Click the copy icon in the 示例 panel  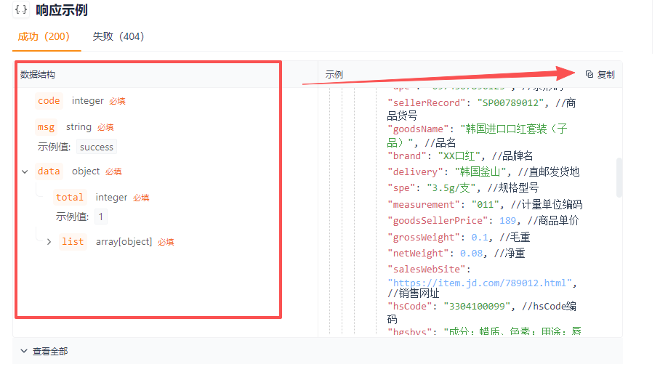589,74
